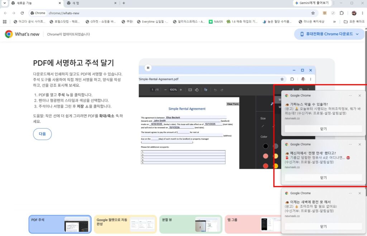Open Everytime bookmark

point(152,22)
